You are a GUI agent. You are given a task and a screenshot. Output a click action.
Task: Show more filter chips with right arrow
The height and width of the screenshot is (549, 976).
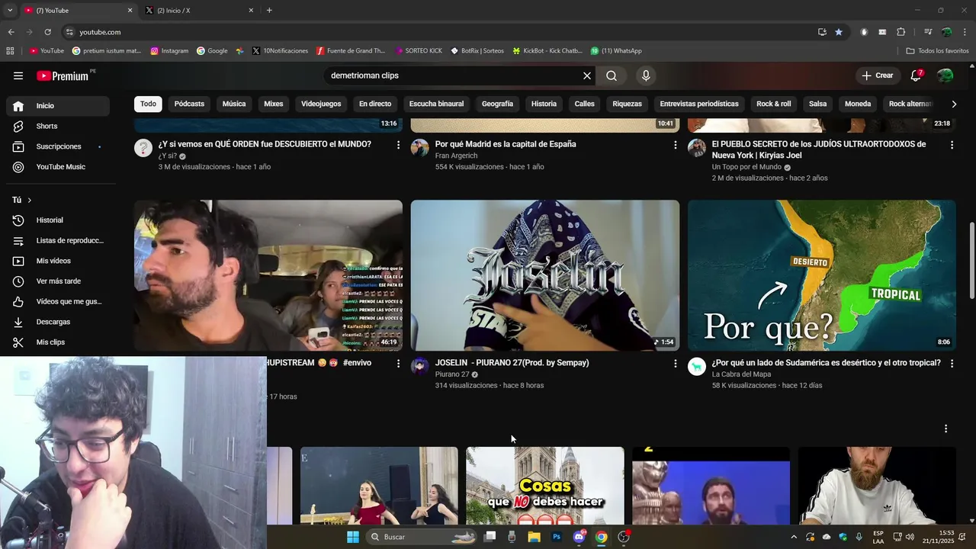coord(953,104)
